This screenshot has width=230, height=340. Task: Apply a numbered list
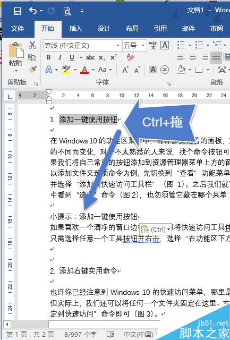[x=199, y=45]
